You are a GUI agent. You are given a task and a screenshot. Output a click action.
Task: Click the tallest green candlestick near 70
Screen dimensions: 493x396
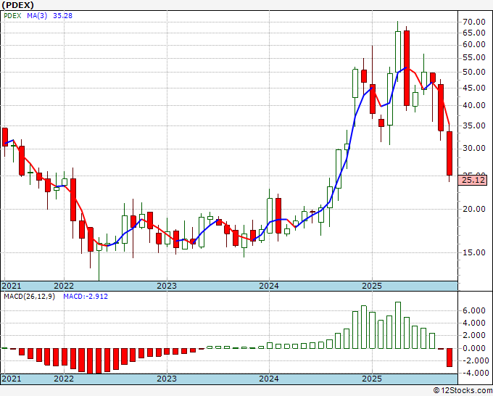[398, 51]
